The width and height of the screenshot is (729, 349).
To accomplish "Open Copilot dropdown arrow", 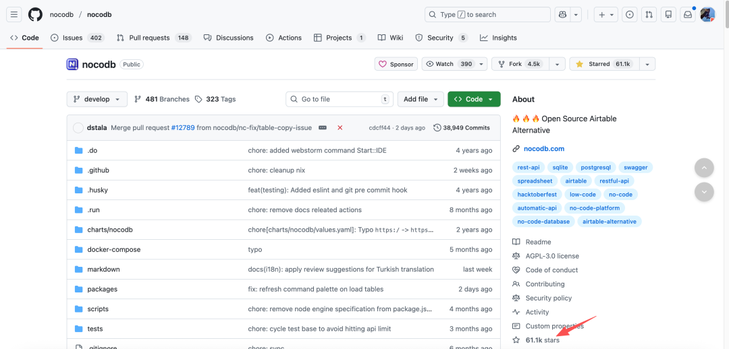I will [x=576, y=14].
